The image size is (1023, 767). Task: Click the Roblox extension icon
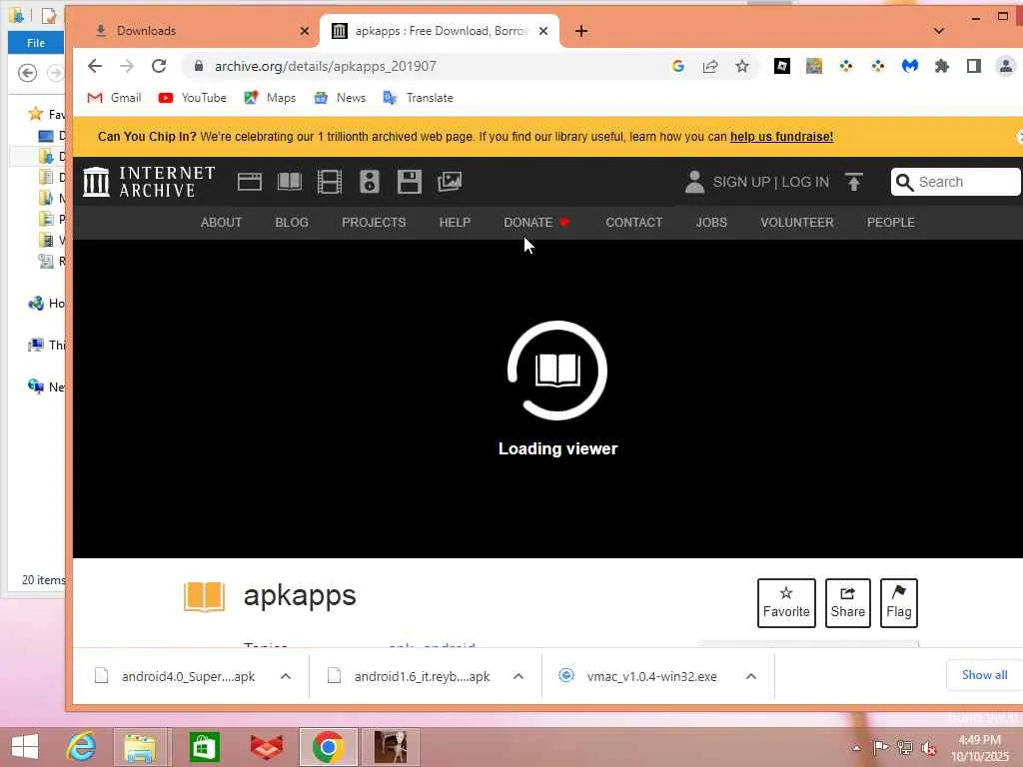[781, 66]
